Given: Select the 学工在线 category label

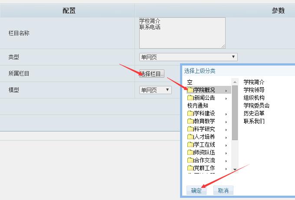Looking at the screenshot, I should [204, 144].
